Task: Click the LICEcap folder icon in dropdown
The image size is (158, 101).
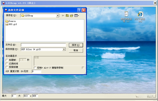Action: point(23,15)
